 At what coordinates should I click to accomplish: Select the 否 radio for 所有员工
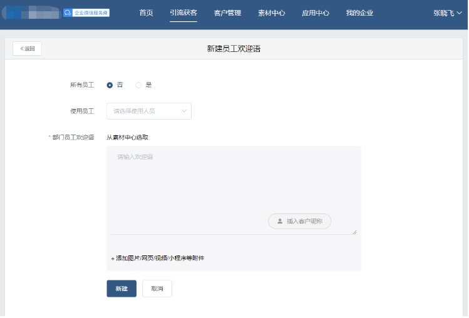coord(110,85)
